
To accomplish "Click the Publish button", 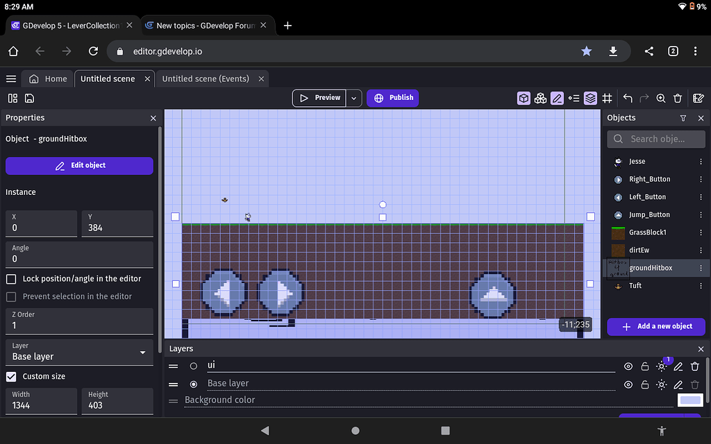I will (x=393, y=99).
